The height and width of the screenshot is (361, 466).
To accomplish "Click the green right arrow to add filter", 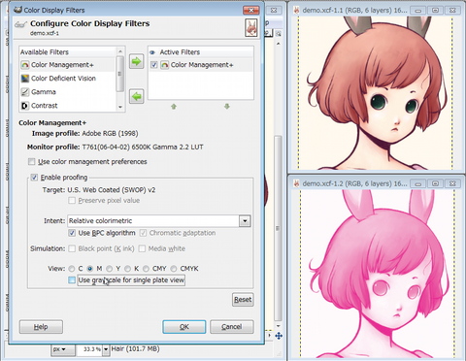I will [x=137, y=61].
